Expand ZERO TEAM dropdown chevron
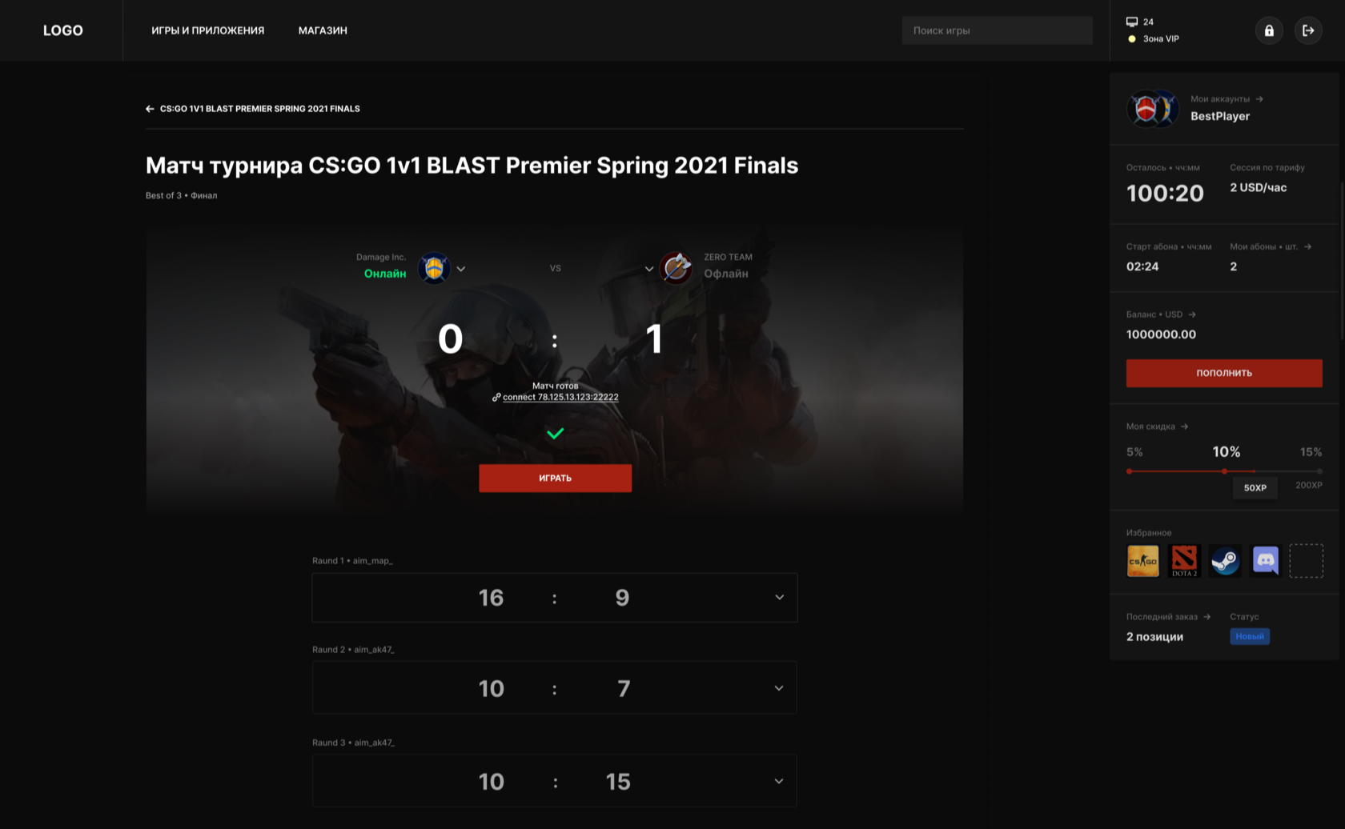Image resolution: width=1345 pixels, height=829 pixels. pyautogui.click(x=649, y=269)
